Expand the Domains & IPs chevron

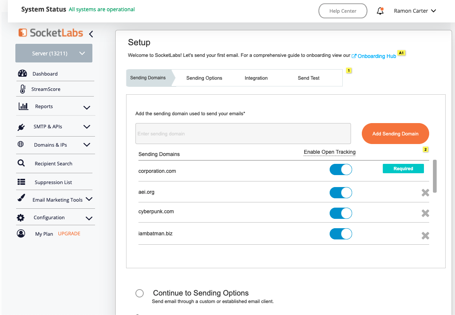pos(87,145)
